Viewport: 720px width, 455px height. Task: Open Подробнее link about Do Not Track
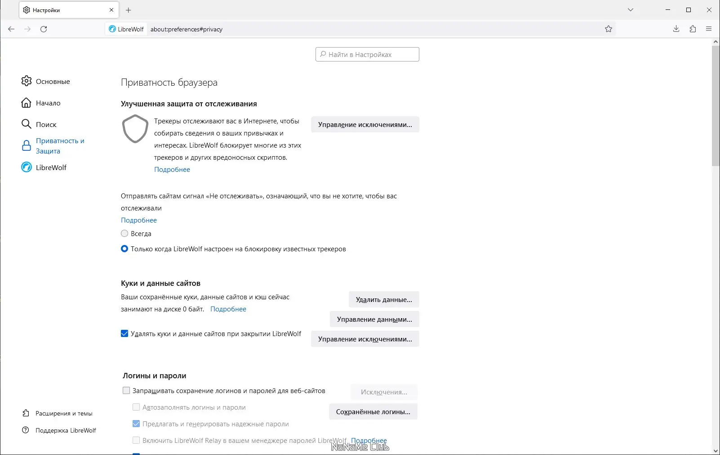[x=139, y=220]
